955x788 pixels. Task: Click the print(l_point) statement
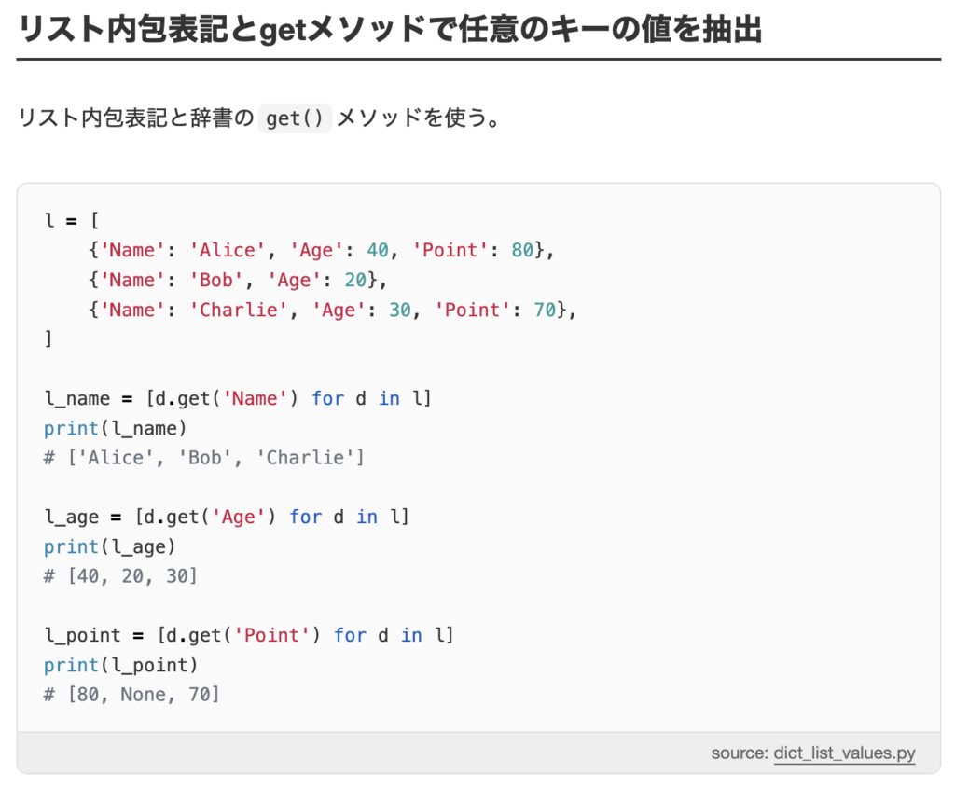[x=120, y=665]
